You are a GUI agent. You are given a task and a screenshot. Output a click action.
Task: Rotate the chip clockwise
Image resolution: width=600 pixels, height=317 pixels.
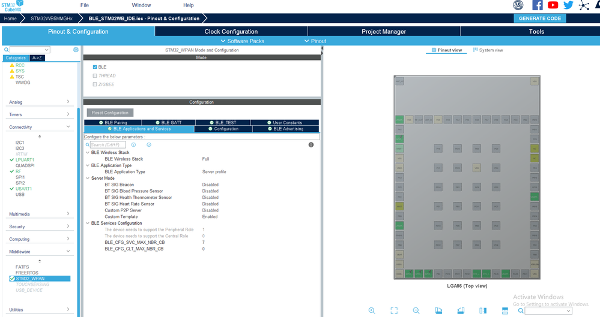point(438,310)
